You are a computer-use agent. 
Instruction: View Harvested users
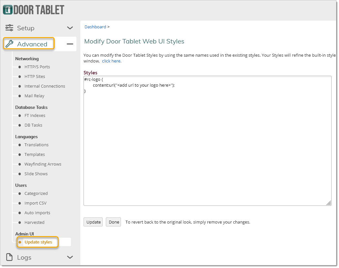(x=35, y=223)
